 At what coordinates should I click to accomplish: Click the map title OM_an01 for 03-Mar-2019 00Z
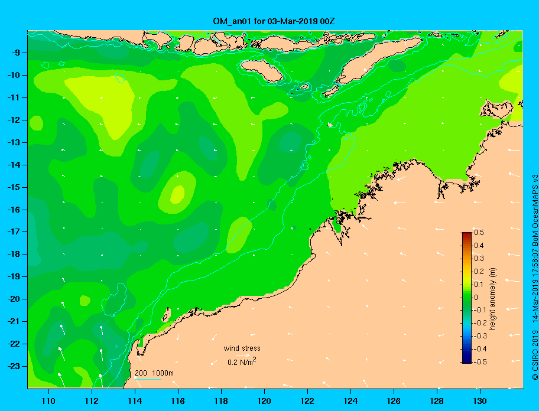tap(274, 21)
